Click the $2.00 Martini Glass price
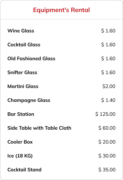This screenshot has width=123, height=180. pos(109,86)
